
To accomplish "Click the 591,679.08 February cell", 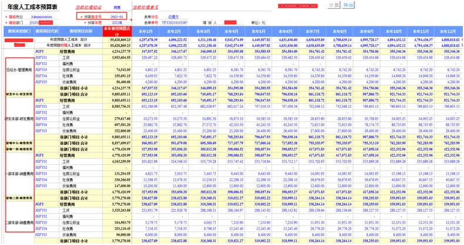I will pos(174,143).
